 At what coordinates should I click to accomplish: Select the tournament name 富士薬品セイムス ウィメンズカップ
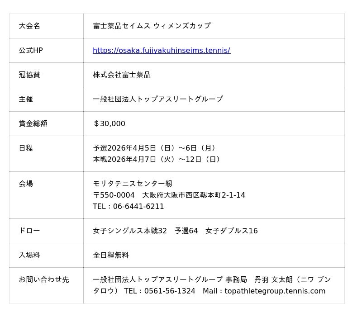[152, 26]
